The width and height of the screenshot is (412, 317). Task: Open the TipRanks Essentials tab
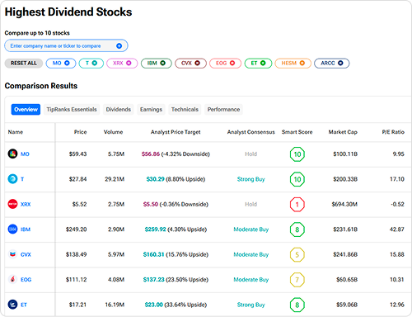[x=72, y=110]
